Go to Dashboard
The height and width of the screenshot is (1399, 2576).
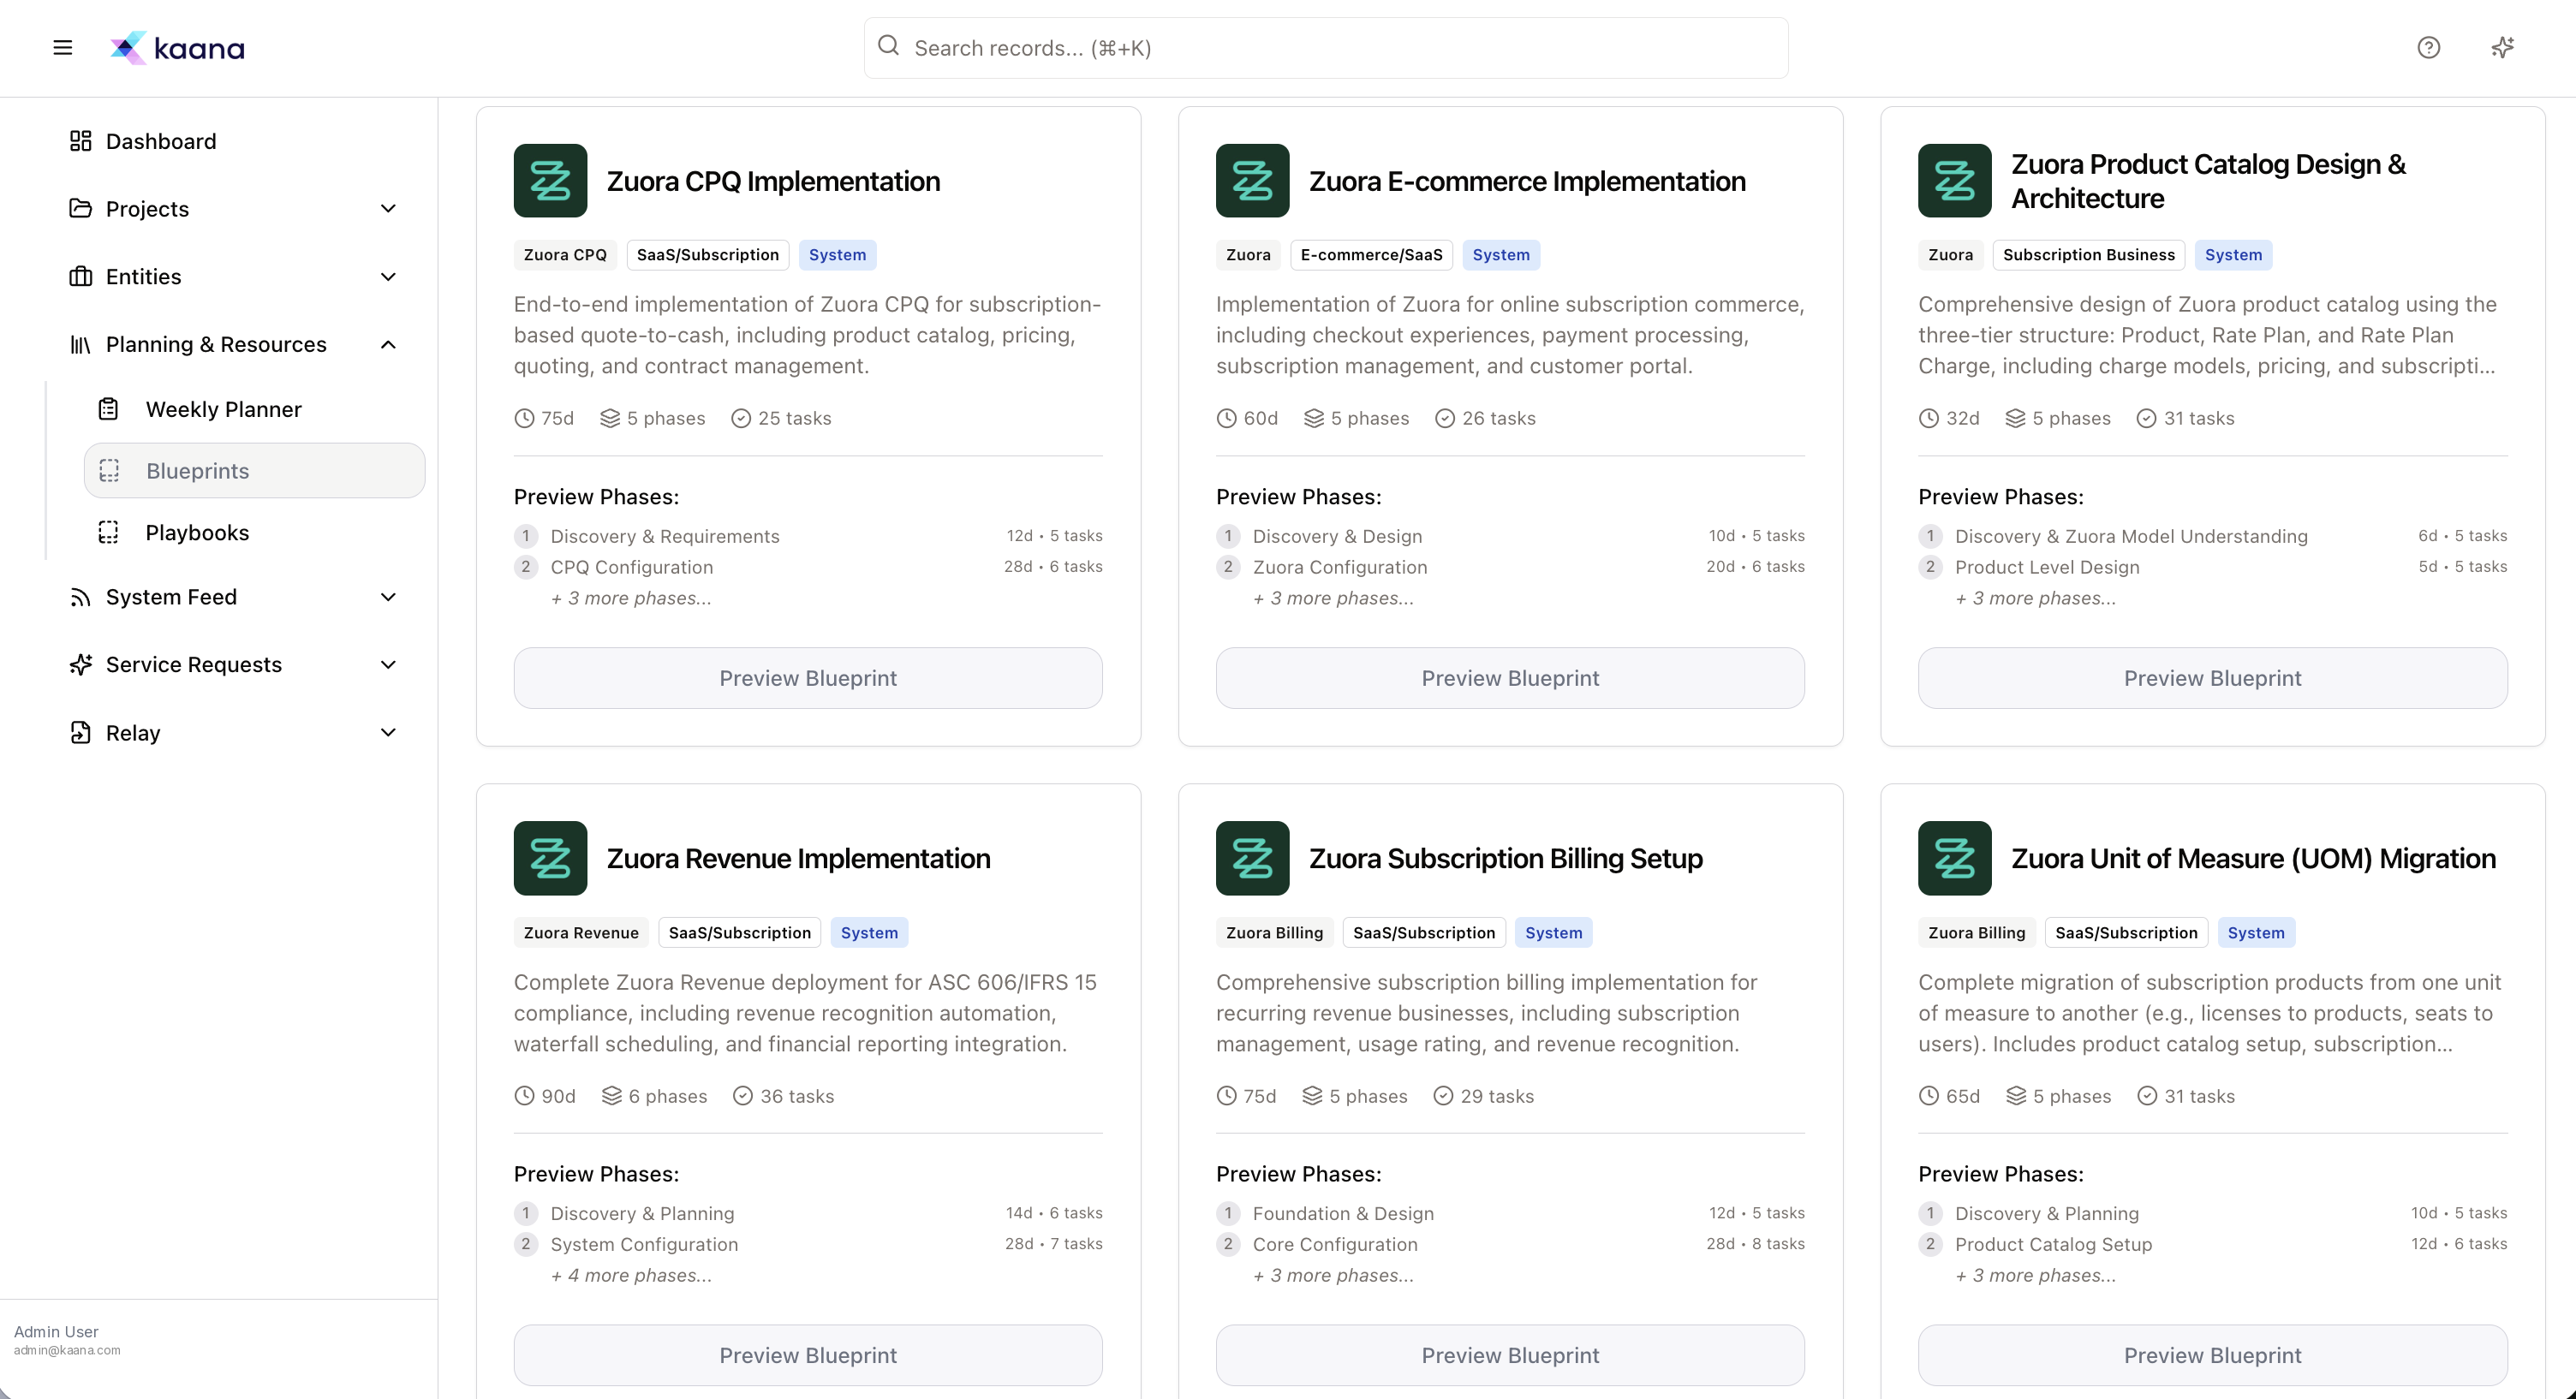pos(160,141)
